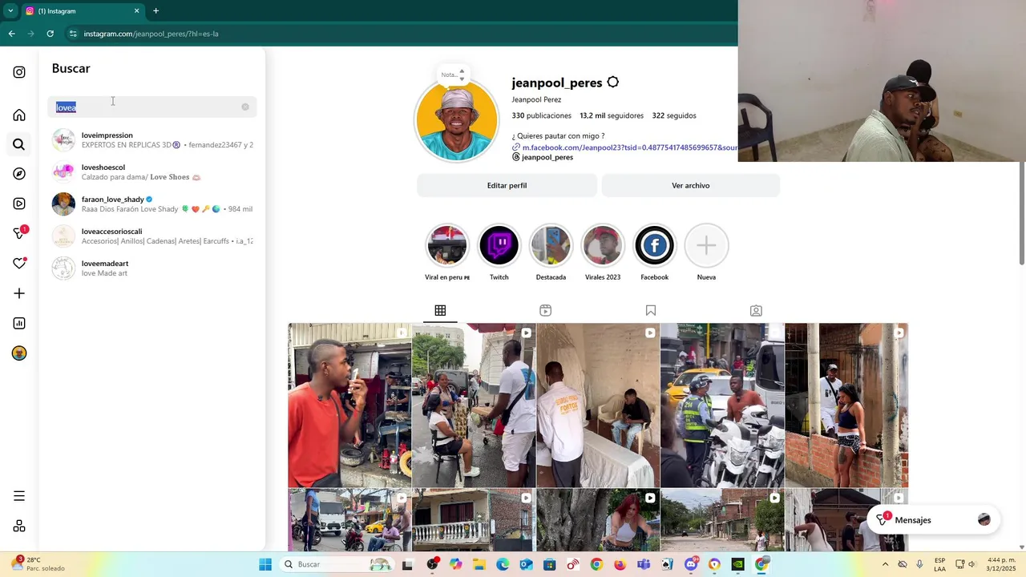Viewport: 1026px width, 577px height.
Task: Click the profile settings gear icon
Action: [x=613, y=83]
